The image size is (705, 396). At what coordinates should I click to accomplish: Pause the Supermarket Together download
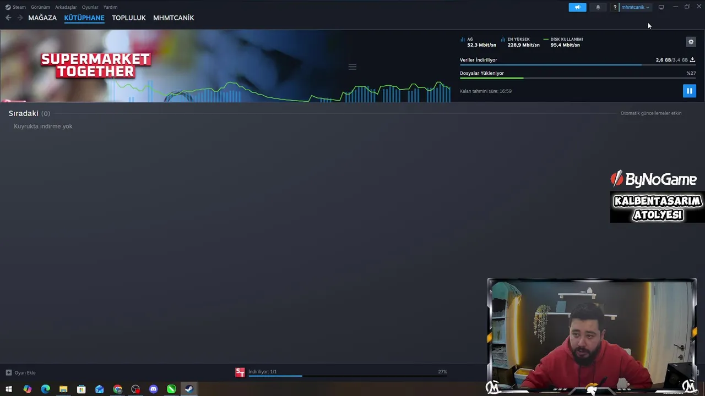click(689, 91)
